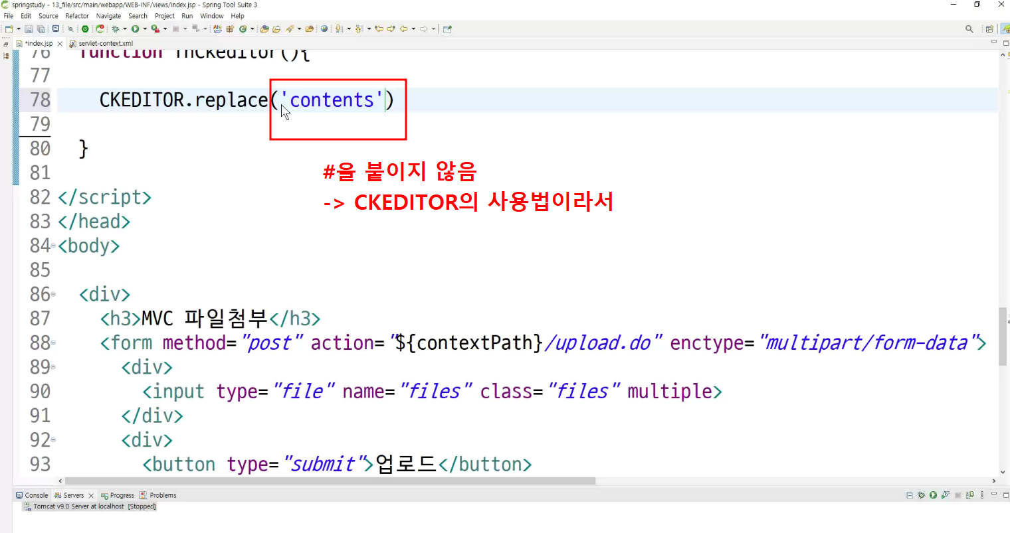1010x533 pixels.
Task: Click the Run Last Tool icon with red toolbox
Action: pos(155,29)
